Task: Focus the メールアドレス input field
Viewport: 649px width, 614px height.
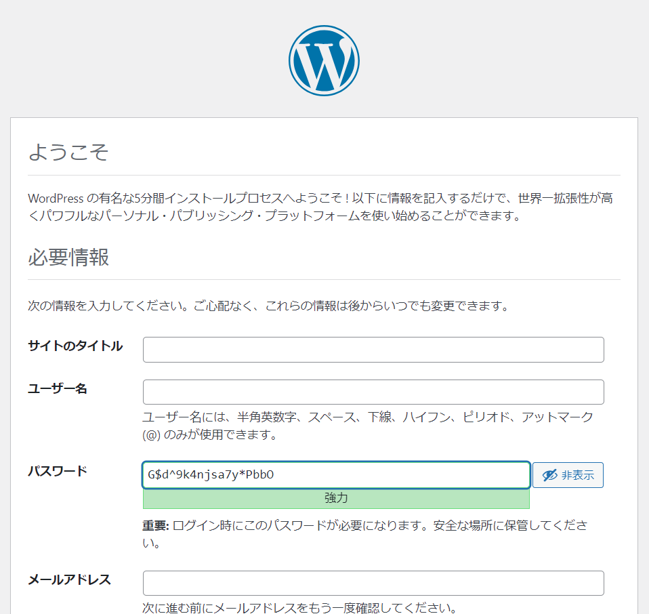Action: [x=373, y=583]
